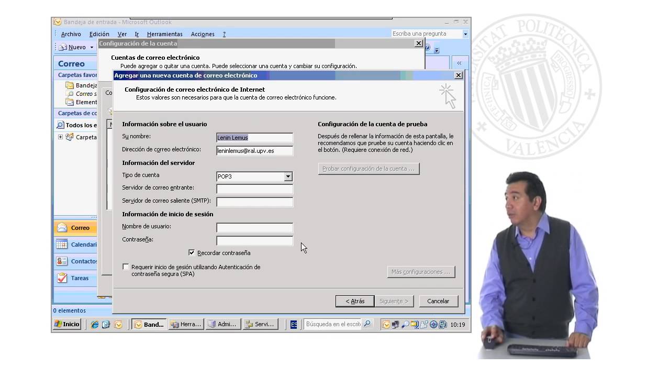This screenshot has height=377, width=670.
Task: Open the Bandeja folder in favorites
Action: 81,85
